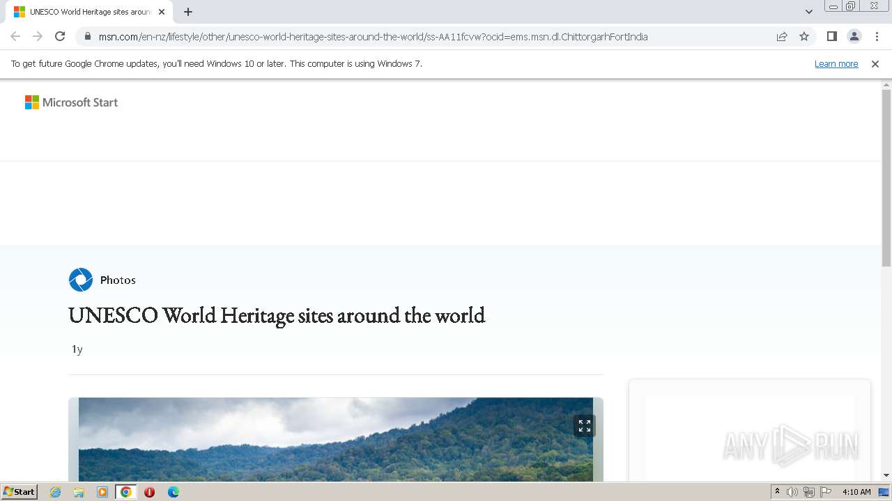Open the volume speaker tray icon
This screenshot has width=892, height=501.
[792, 492]
